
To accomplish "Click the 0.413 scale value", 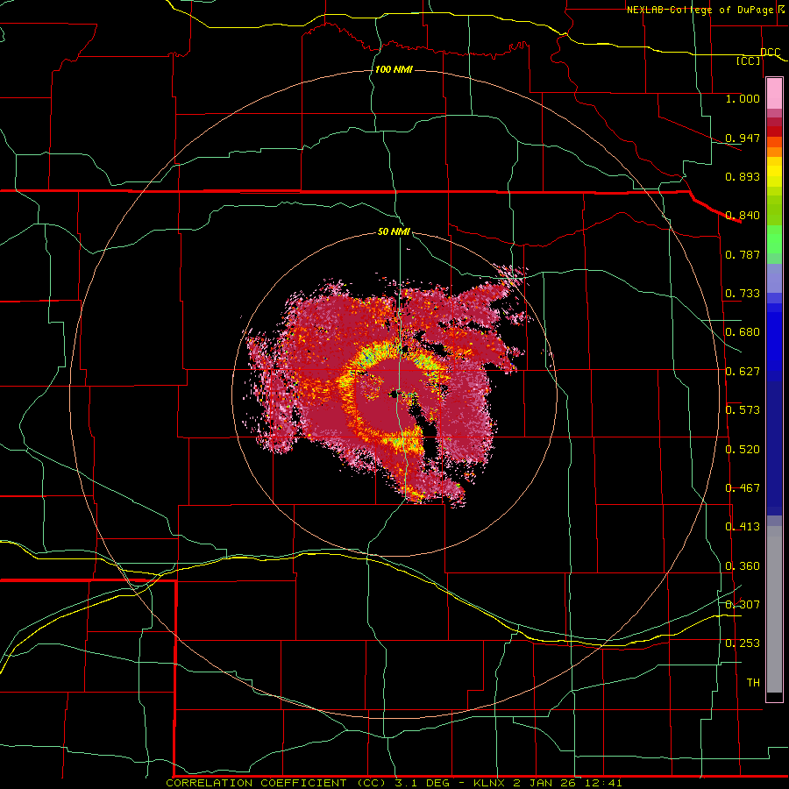I will point(743,527).
